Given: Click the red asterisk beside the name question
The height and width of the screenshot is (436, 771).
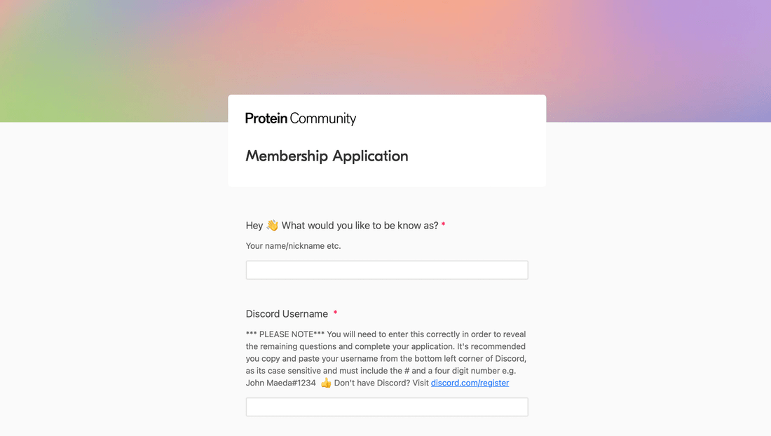Looking at the screenshot, I should click(443, 224).
